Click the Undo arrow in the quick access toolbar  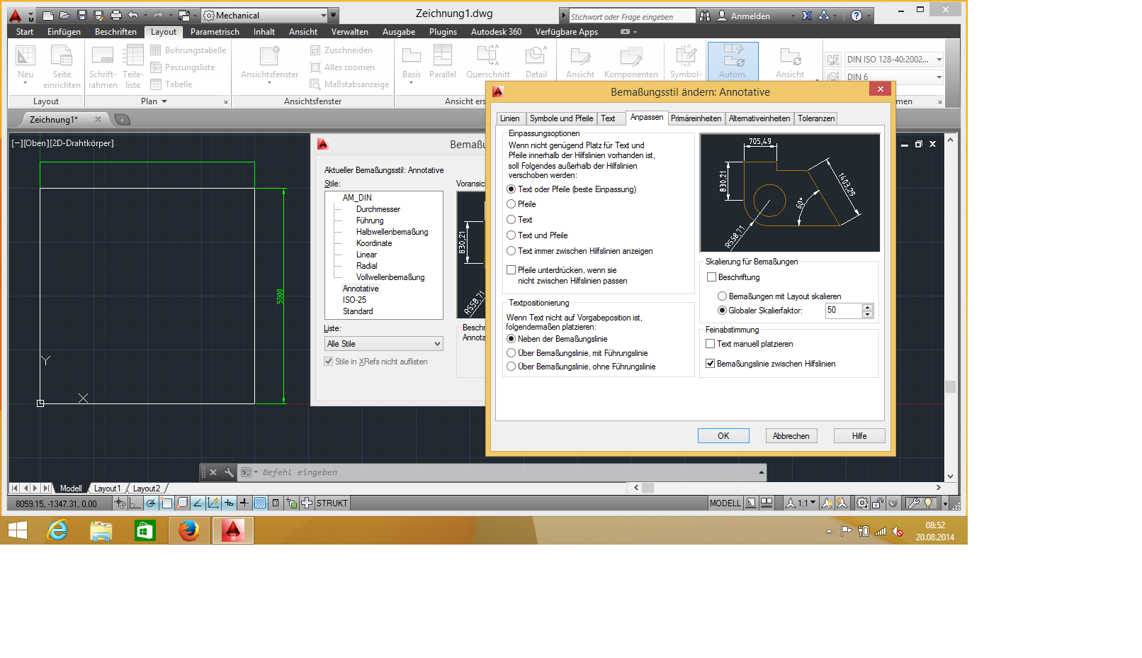(132, 15)
